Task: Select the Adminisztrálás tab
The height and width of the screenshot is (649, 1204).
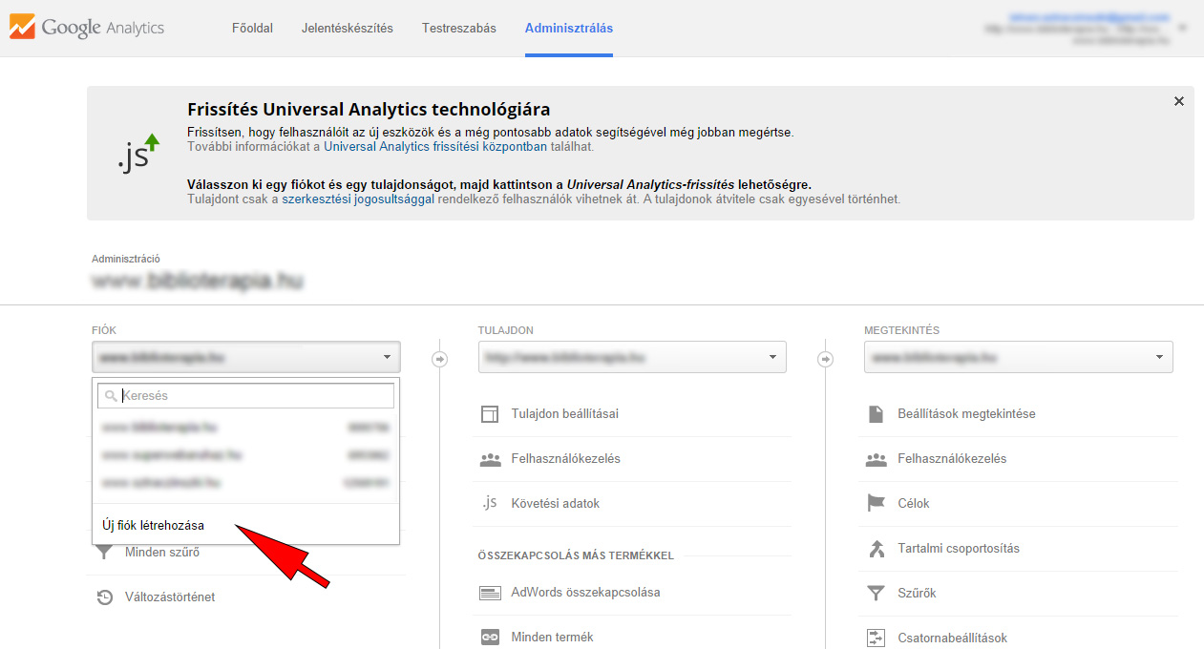Action: pyautogui.click(x=569, y=28)
